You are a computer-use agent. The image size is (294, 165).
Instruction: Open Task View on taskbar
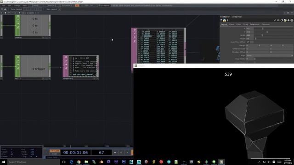[x=63, y=162]
